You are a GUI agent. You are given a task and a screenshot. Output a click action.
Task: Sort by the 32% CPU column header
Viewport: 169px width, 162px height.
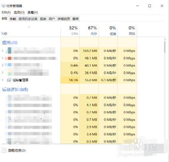(x=70, y=31)
